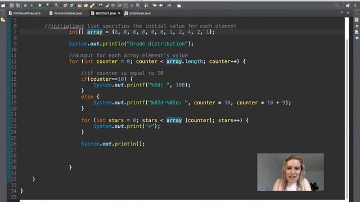The width and height of the screenshot is (360, 202).
Task: Click the "//initialiser list" comment line
Action: click(141, 26)
